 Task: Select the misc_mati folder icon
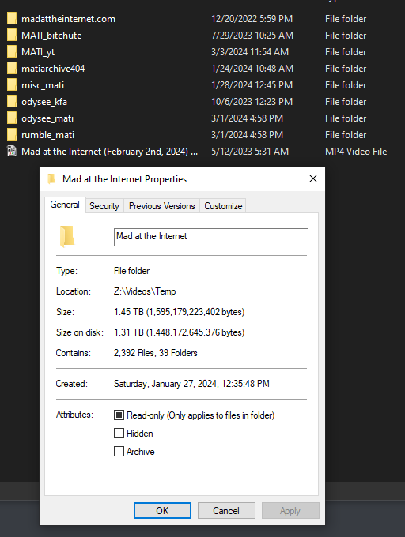(x=12, y=85)
